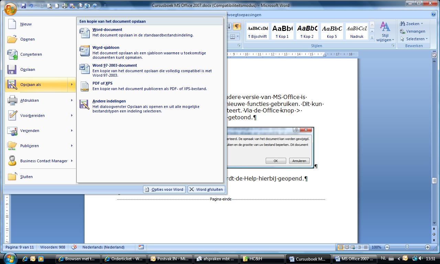The height and width of the screenshot is (264, 440).
Task: Click OK in the embedded dialog picture
Action: (x=276, y=161)
